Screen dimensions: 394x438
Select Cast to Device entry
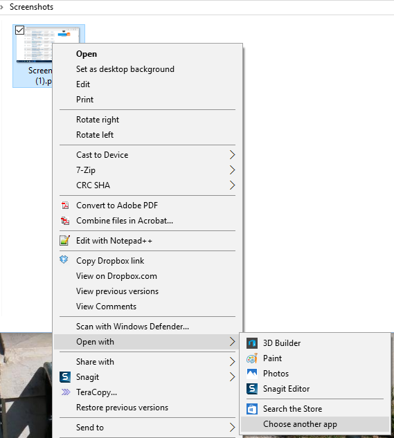click(x=147, y=155)
